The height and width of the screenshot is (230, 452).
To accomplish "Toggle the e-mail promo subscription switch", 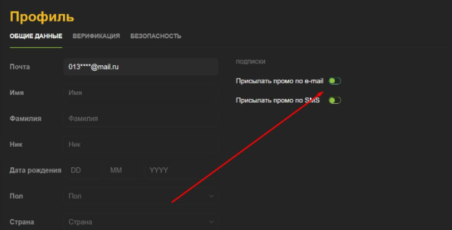I will [335, 81].
